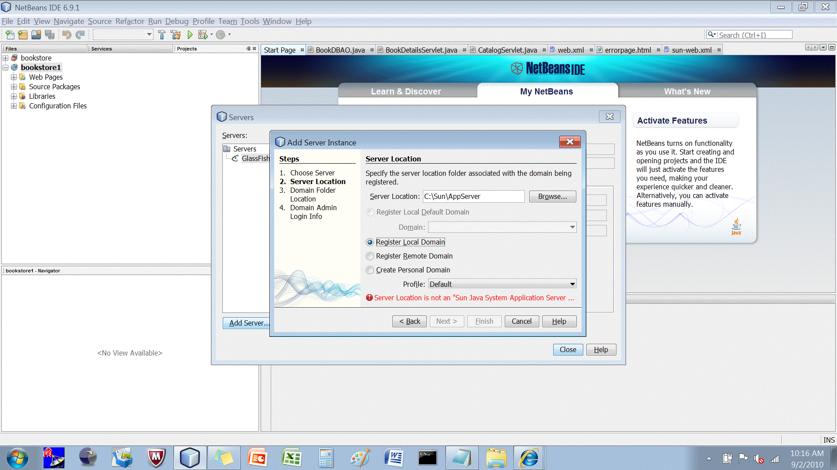Choose the Create Personal Domain radio button
Viewport: 837px width, 470px height.
[370, 270]
